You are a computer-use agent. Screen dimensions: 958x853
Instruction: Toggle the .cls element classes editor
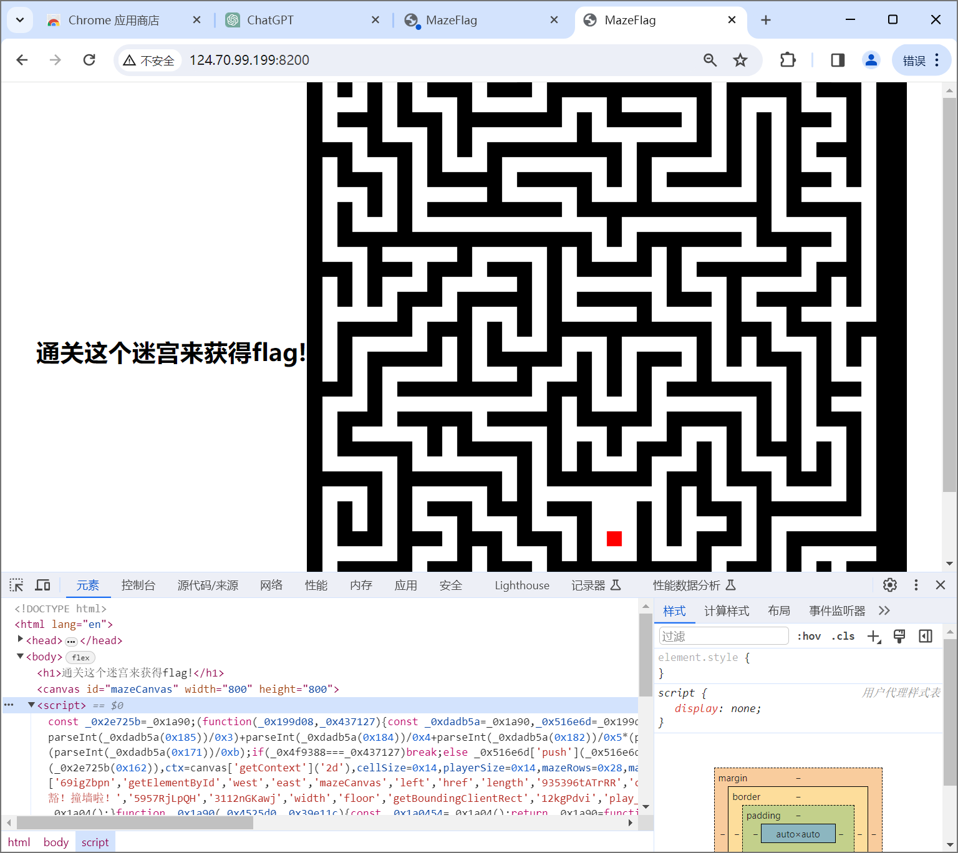[x=843, y=636]
